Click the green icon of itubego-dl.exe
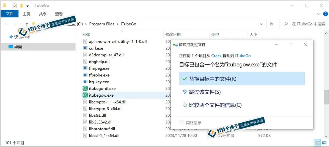The image size is (330, 147). click(85, 88)
